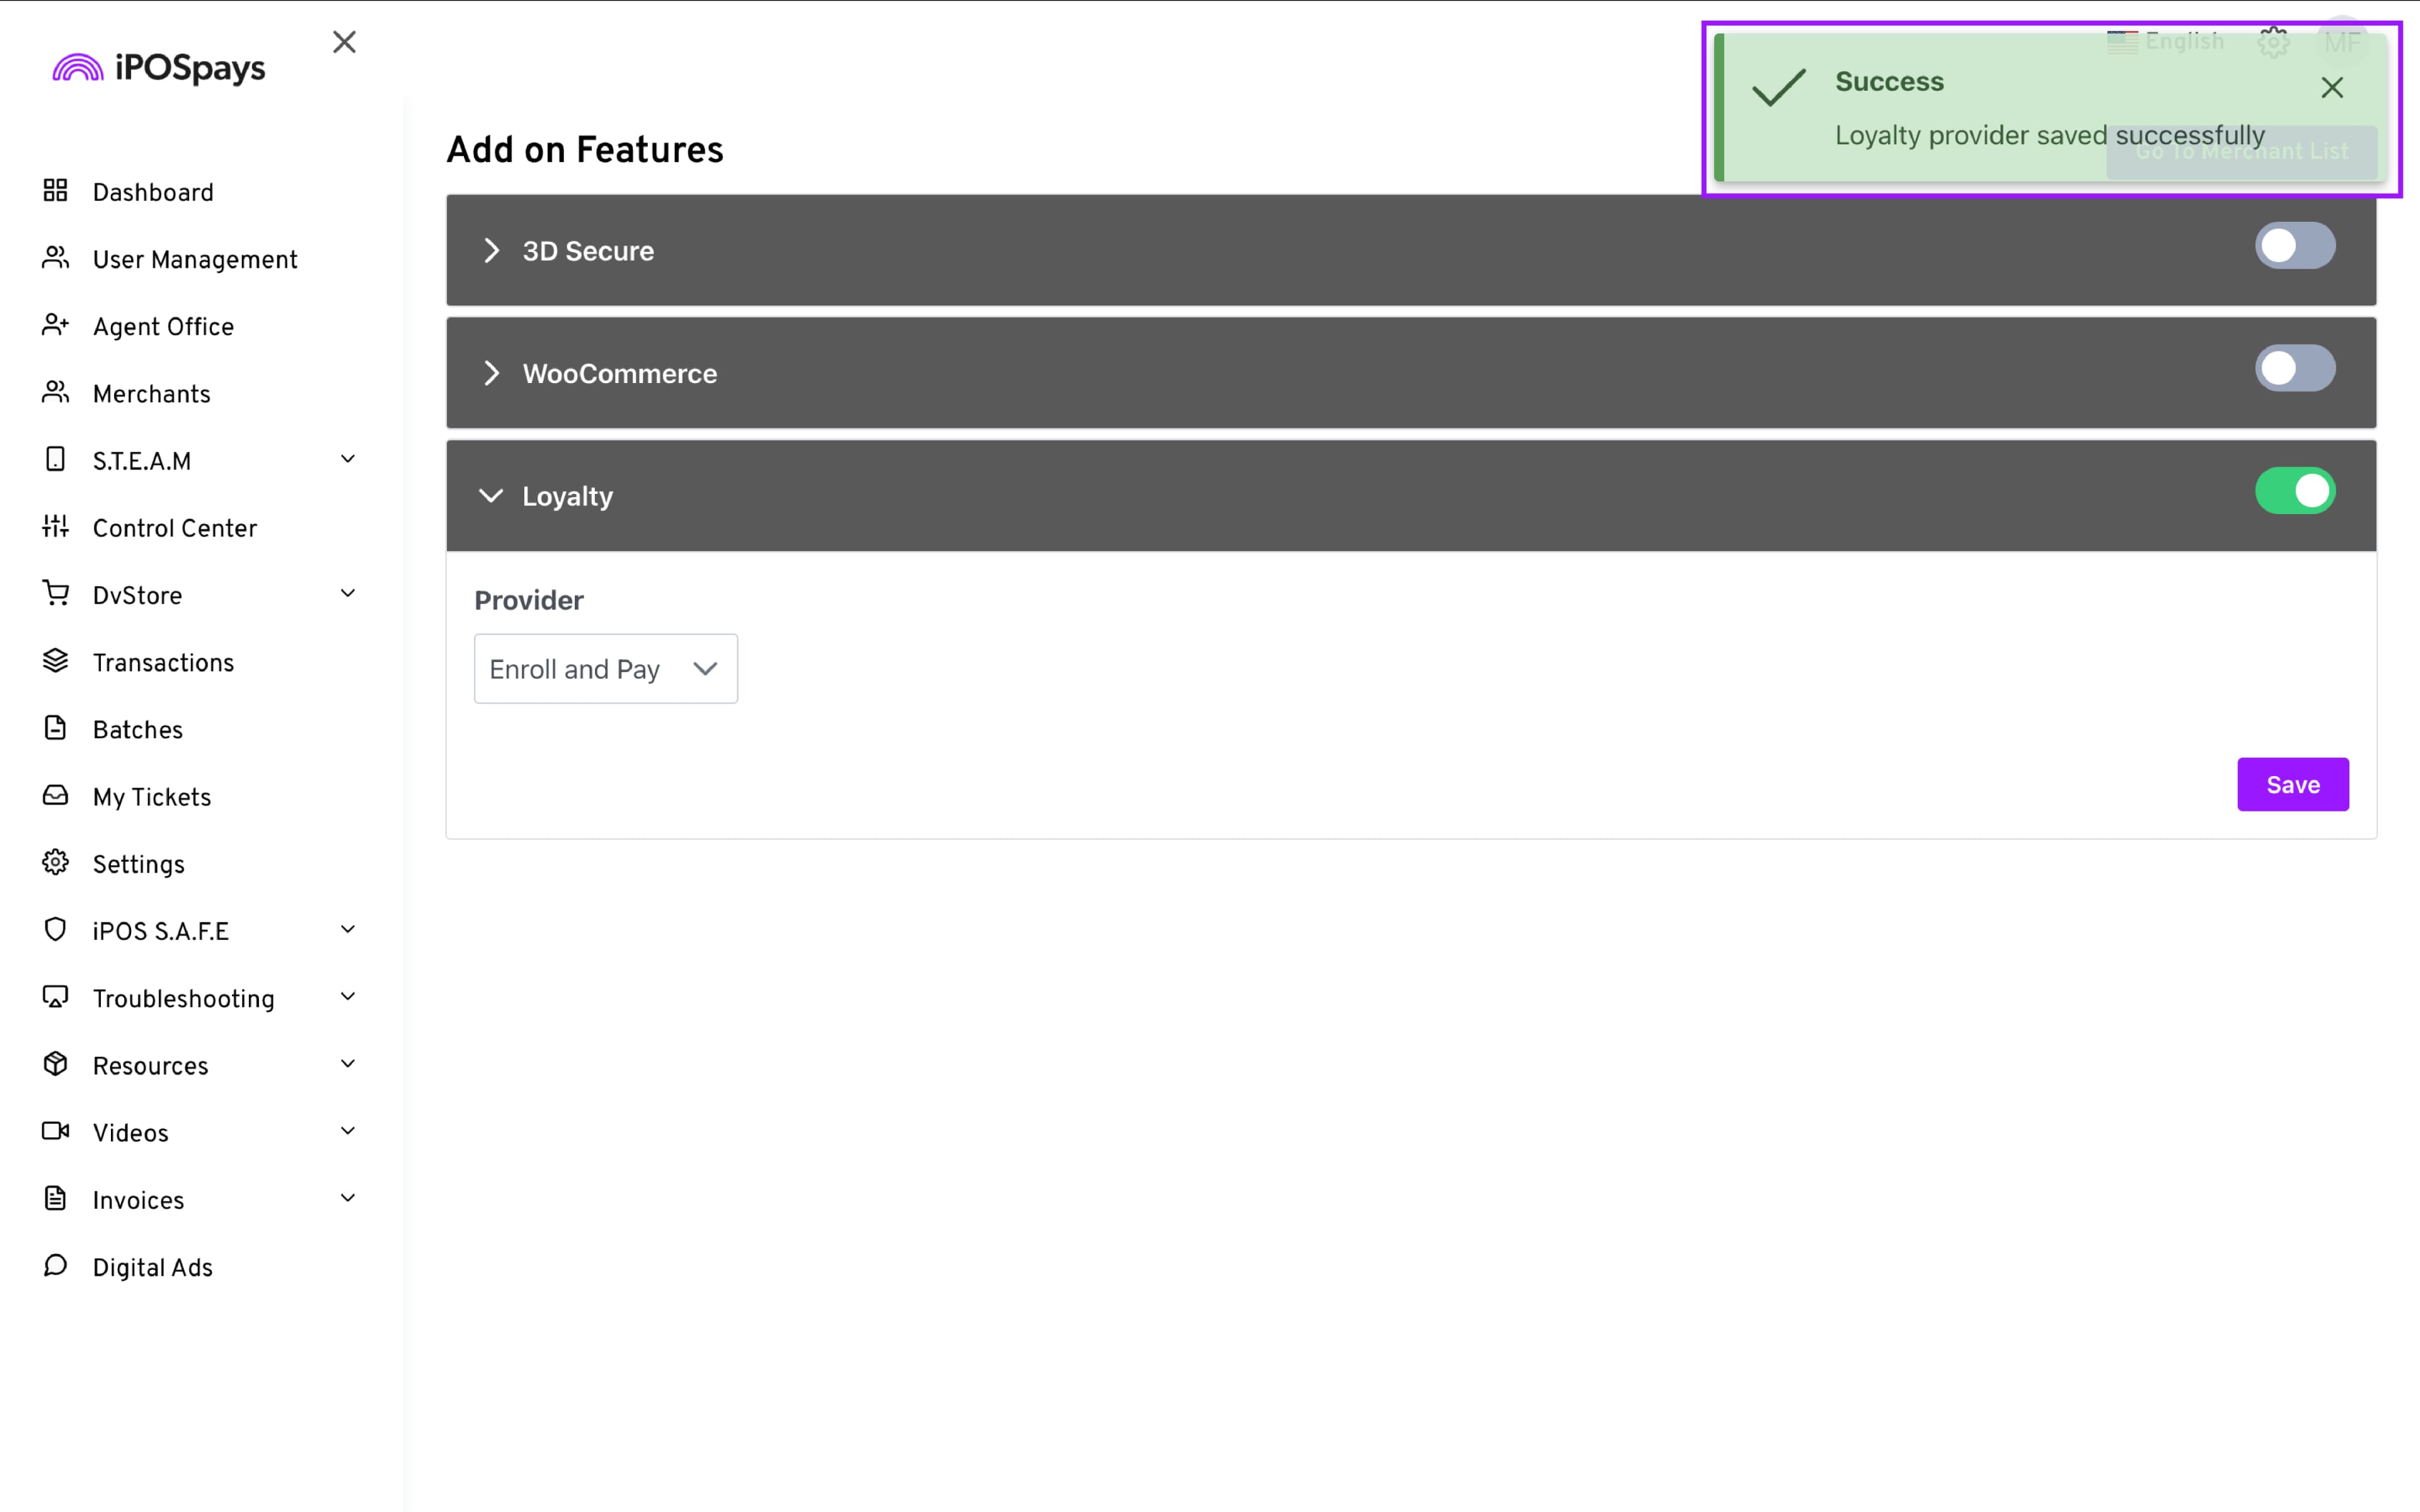Click the DvStore shopping cart icon
The image size is (2420, 1512).
point(55,594)
